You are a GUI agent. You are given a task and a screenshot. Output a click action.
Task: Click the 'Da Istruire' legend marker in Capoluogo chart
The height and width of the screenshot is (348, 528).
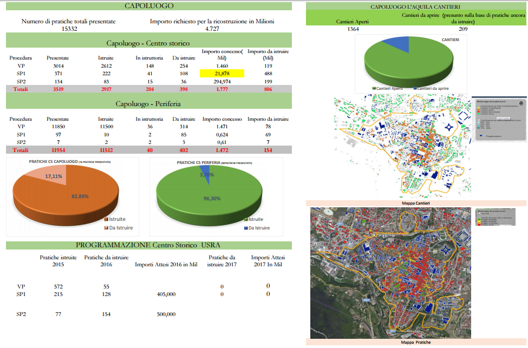(x=107, y=228)
